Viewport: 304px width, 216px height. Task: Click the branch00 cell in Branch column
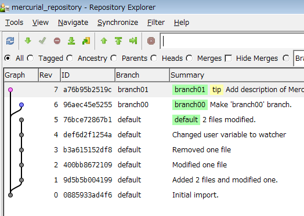(133, 105)
